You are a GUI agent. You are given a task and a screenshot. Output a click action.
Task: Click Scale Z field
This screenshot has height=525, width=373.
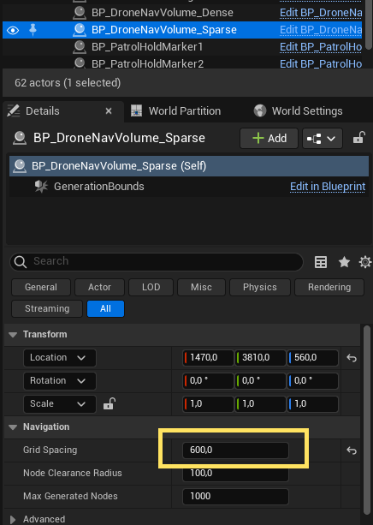(312, 404)
